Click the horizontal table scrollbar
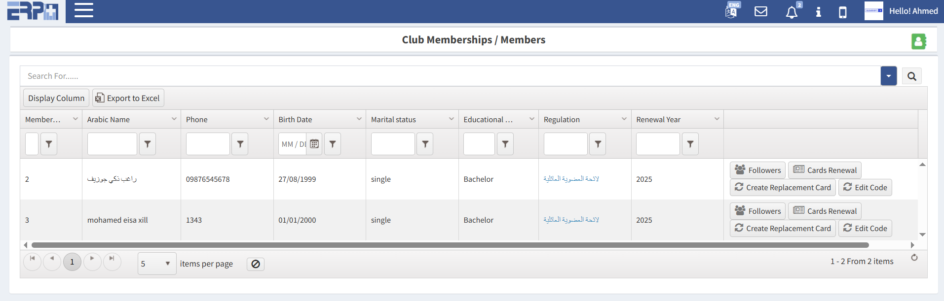 point(449,245)
